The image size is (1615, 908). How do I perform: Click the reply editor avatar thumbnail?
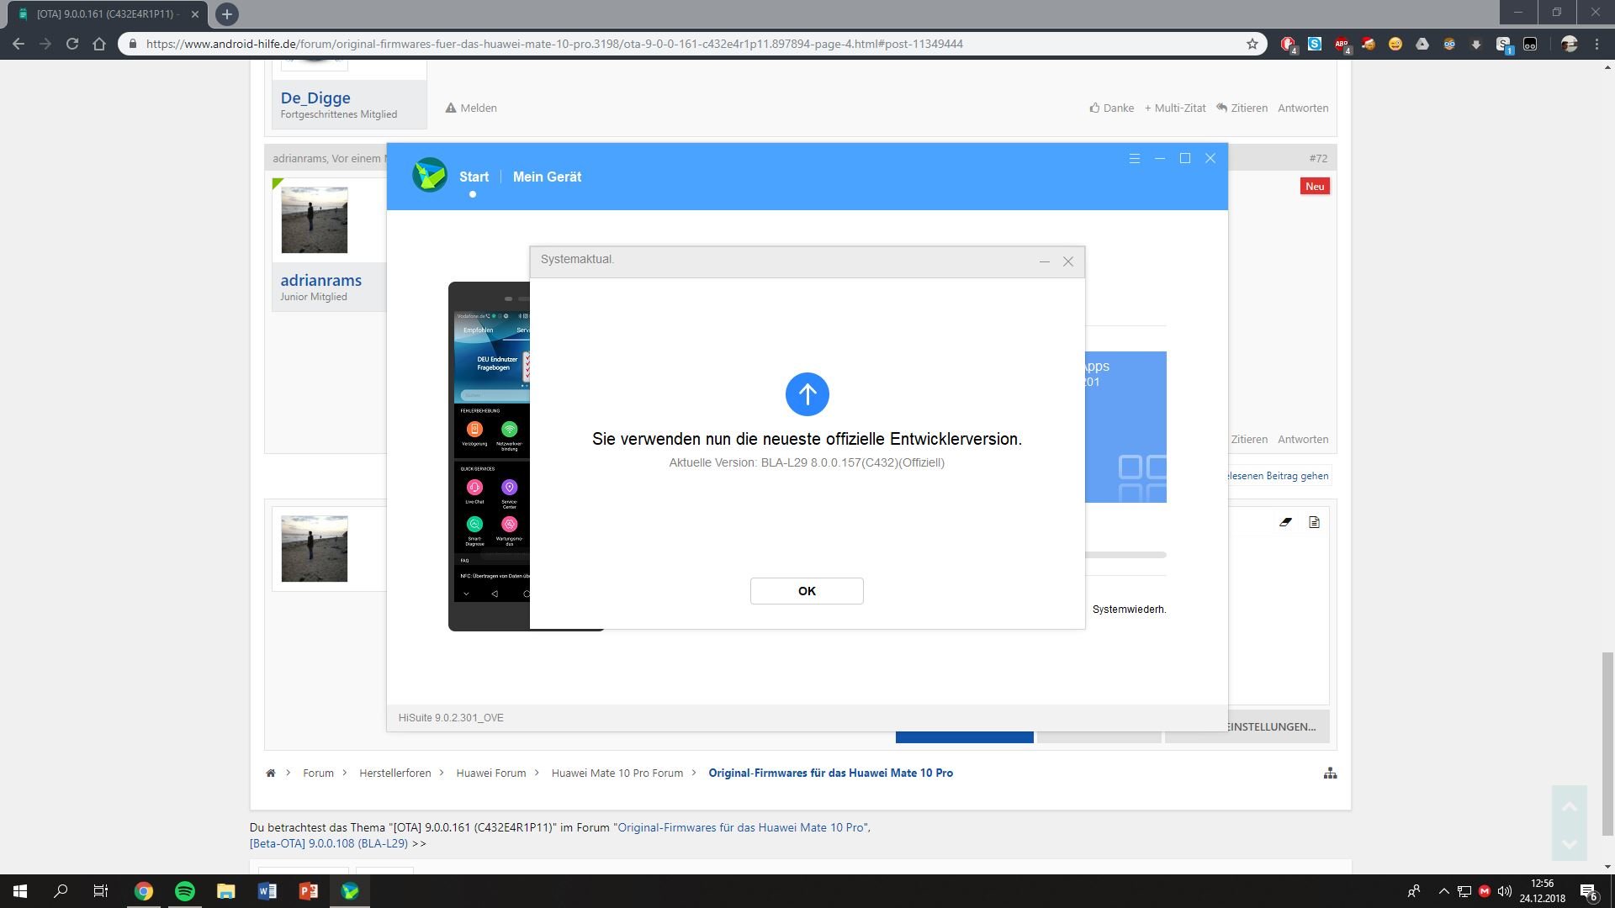pos(314,548)
